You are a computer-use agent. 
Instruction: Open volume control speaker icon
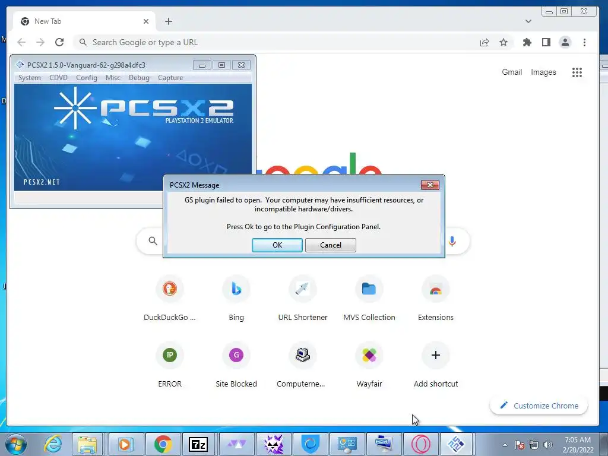(x=548, y=445)
